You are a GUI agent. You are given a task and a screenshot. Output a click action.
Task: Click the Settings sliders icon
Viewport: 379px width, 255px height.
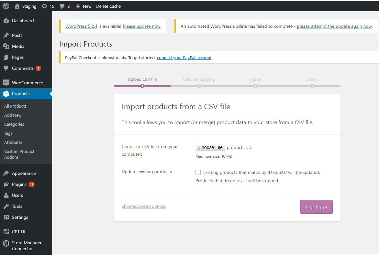click(6, 217)
